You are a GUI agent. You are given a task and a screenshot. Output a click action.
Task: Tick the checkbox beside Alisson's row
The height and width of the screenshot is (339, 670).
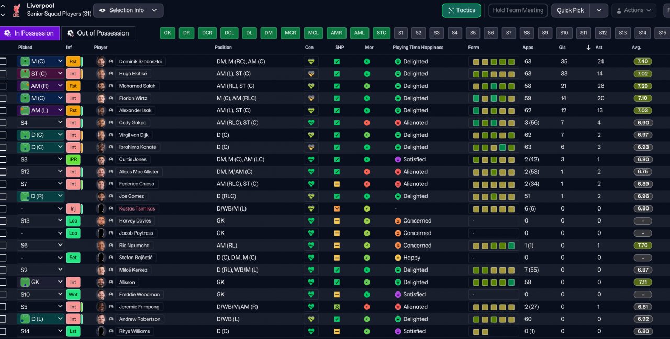coord(3,282)
